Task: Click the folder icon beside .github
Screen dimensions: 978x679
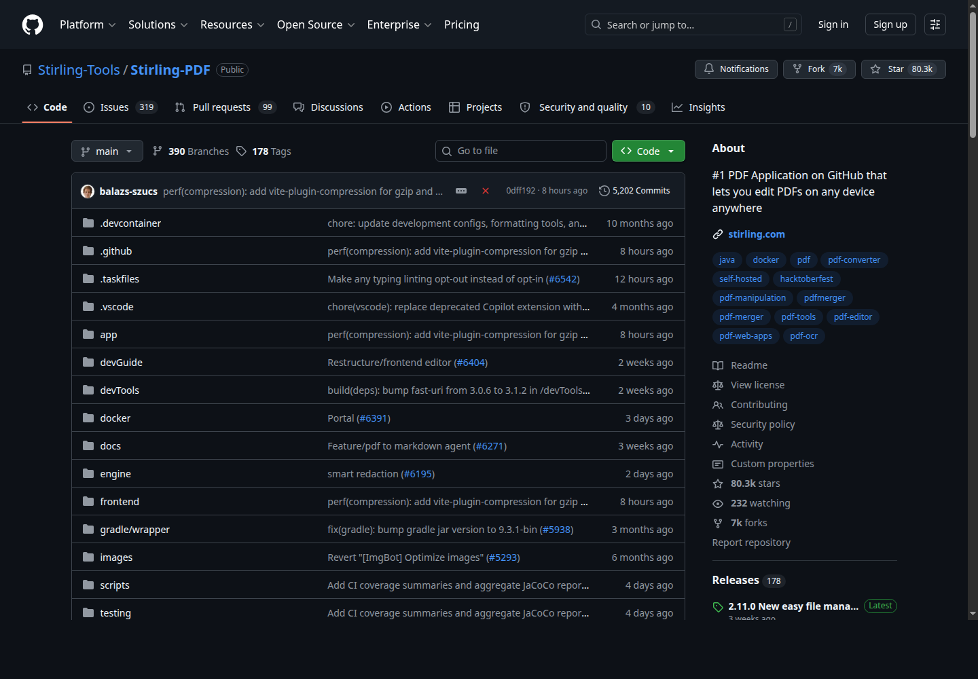Action: [x=88, y=251]
